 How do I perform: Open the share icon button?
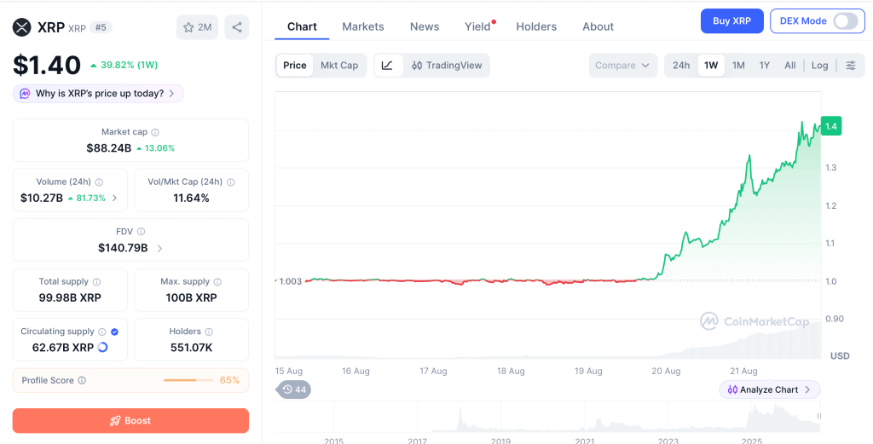click(237, 27)
